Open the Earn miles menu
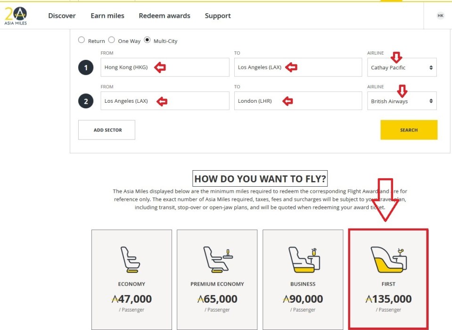The width and height of the screenshot is (452, 330). click(107, 16)
